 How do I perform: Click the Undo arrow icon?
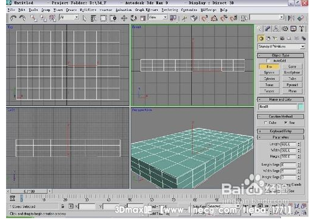(13, 18)
